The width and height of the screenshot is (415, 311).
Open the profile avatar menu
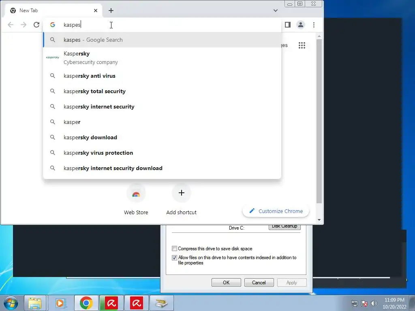(x=301, y=25)
